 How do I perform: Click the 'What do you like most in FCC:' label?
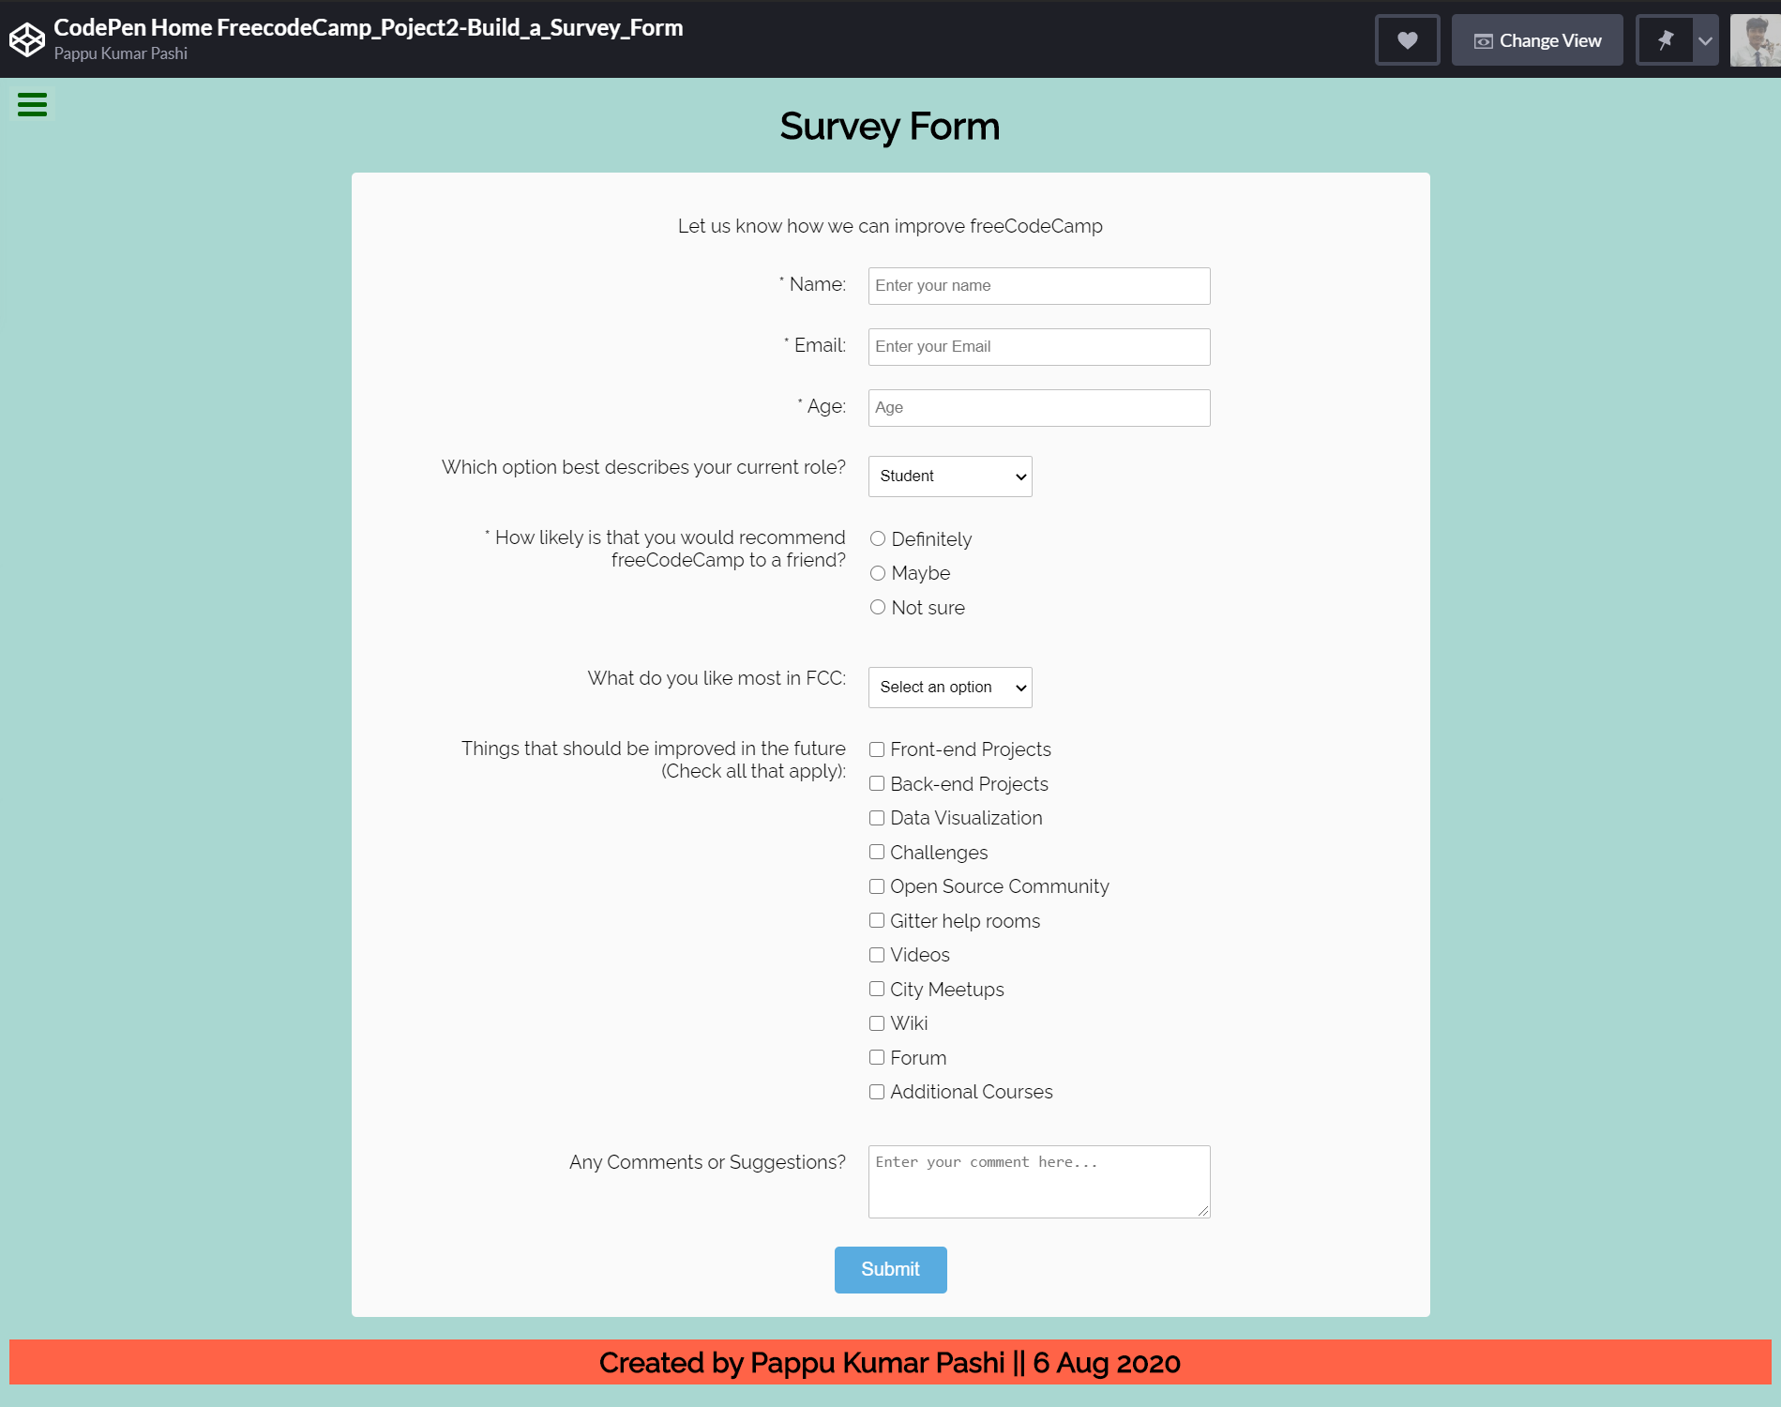pos(717,678)
